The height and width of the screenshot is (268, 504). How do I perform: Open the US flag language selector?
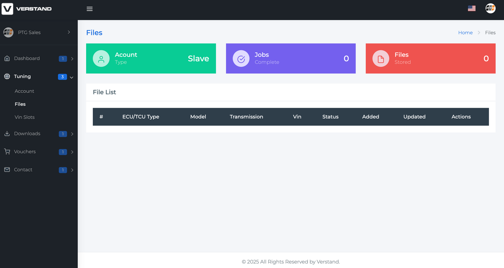coord(472,8)
